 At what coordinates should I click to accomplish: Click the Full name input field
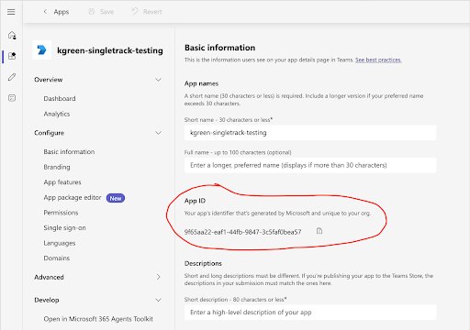point(310,165)
